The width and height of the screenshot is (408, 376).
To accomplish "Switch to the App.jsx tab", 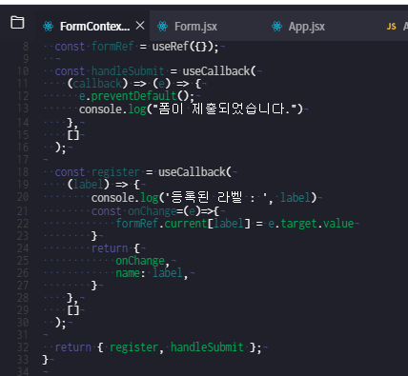I will tap(306, 27).
